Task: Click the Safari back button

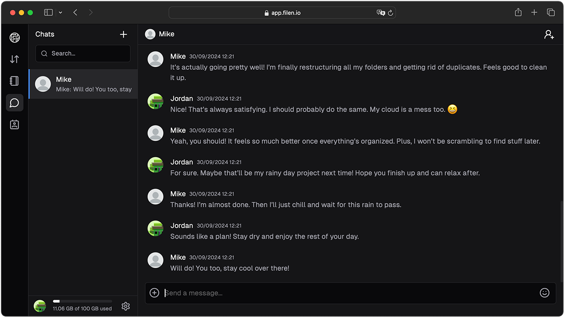Action: (x=75, y=12)
